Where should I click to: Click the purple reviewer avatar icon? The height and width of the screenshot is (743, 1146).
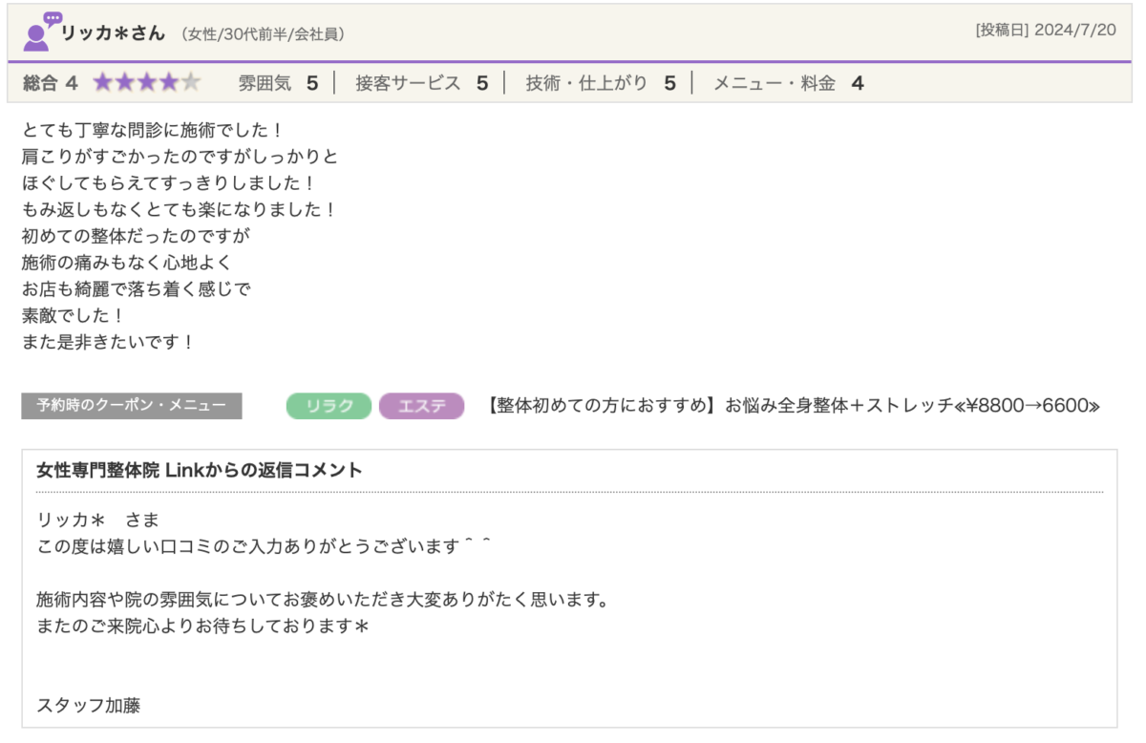click(40, 32)
